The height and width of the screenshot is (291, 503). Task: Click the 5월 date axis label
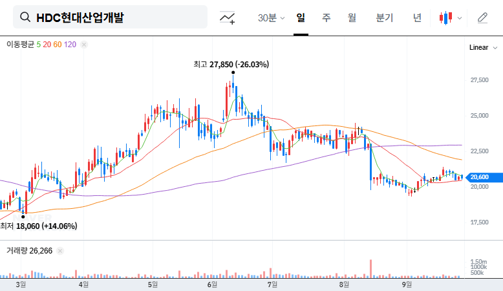click(x=153, y=285)
